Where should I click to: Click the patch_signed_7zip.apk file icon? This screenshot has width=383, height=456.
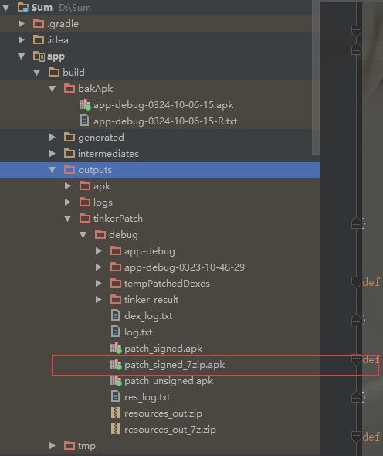(116, 364)
